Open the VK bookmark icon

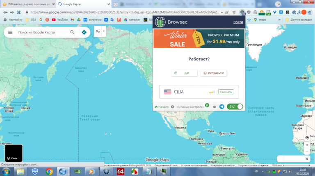(x=106, y=20)
